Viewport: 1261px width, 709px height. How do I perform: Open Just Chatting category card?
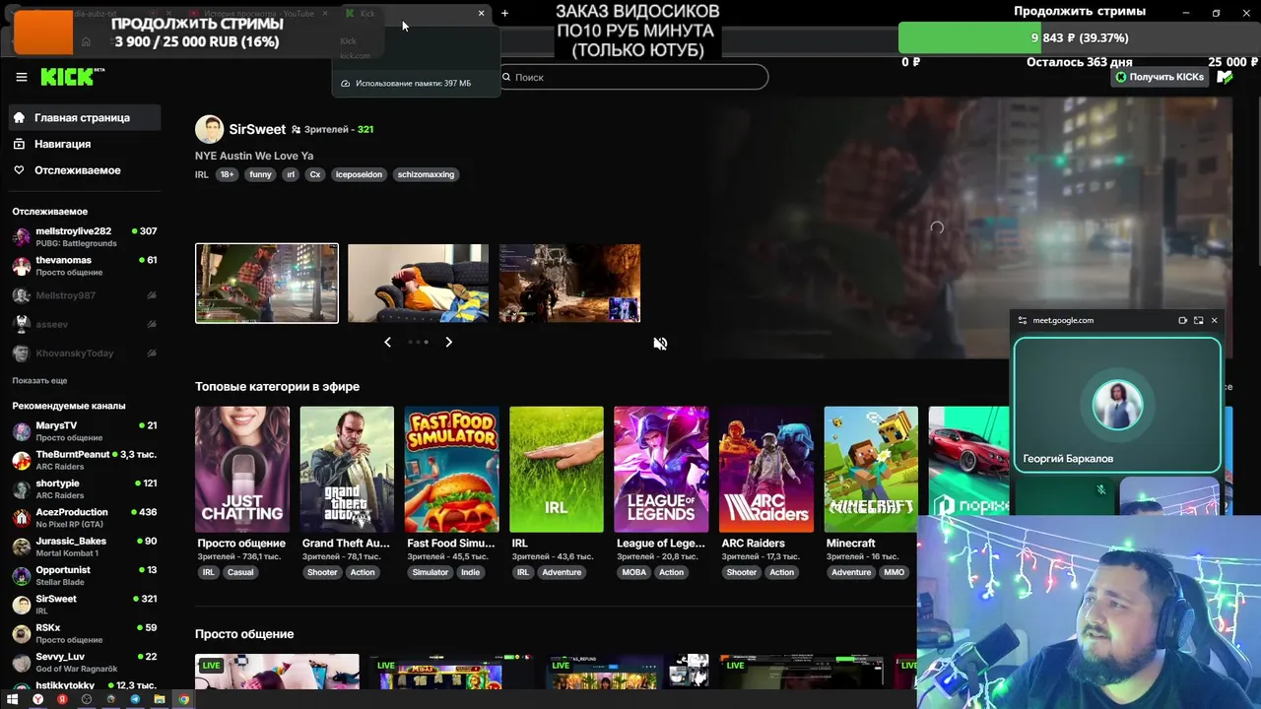click(242, 469)
